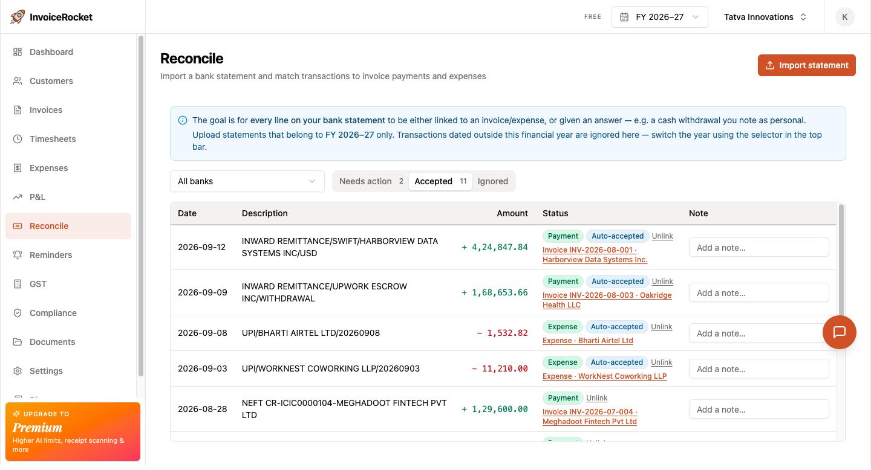This screenshot has width=871, height=470.
Task: Add a note on WorkNest Coworking row
Action: [x=759, y=369]
